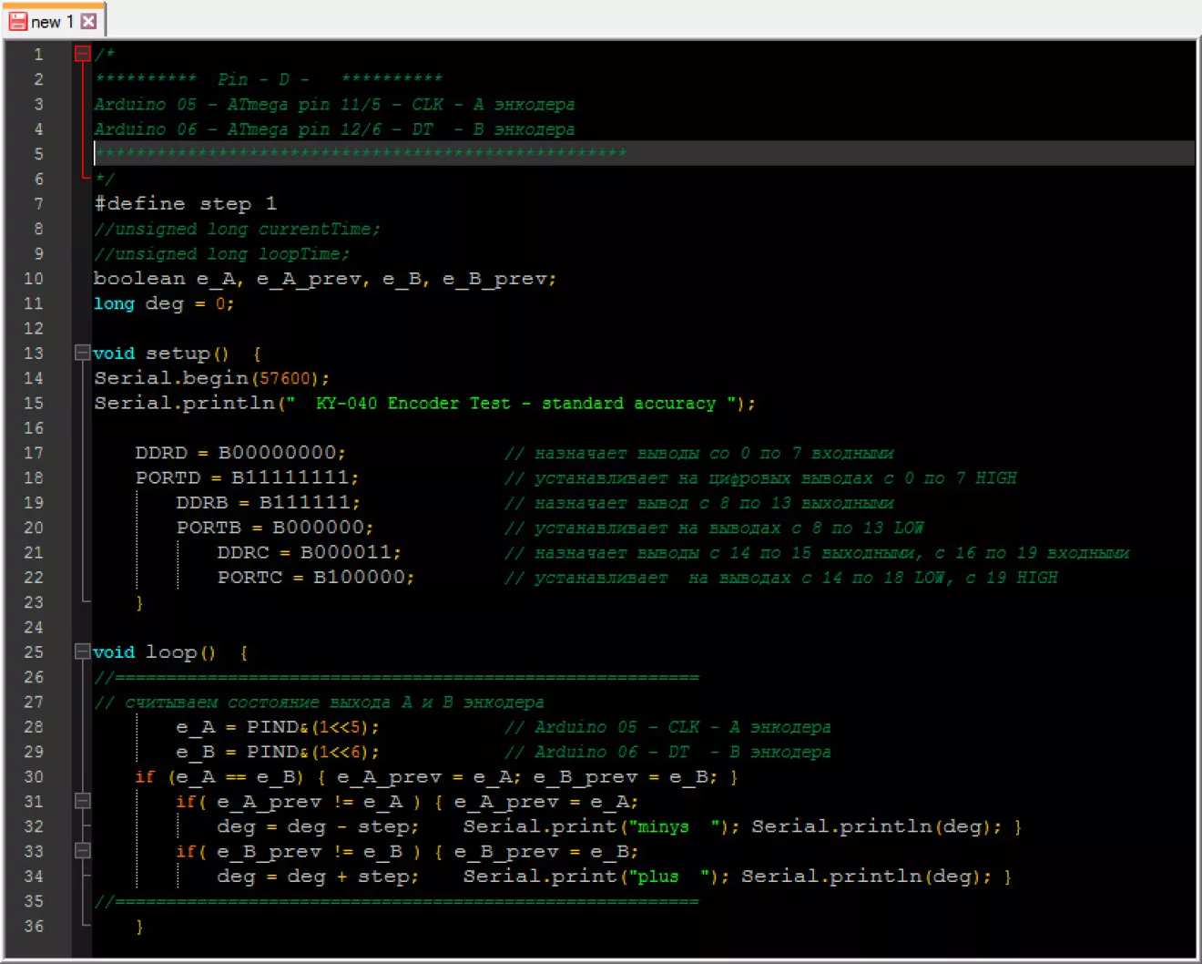Click 'DDRC = B000011;' statement

click(x=310, y=552)
